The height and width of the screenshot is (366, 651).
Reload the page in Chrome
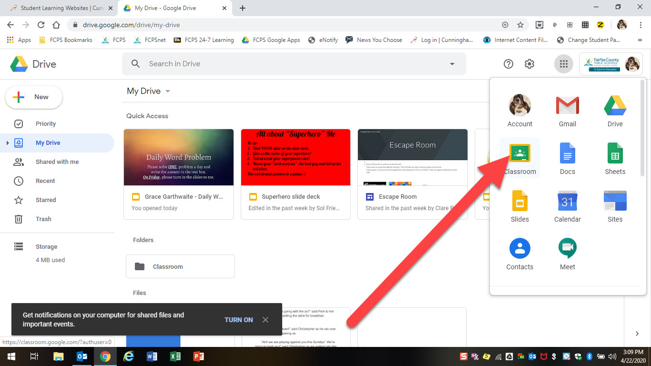pyautogui.click(x=41, y=25)
